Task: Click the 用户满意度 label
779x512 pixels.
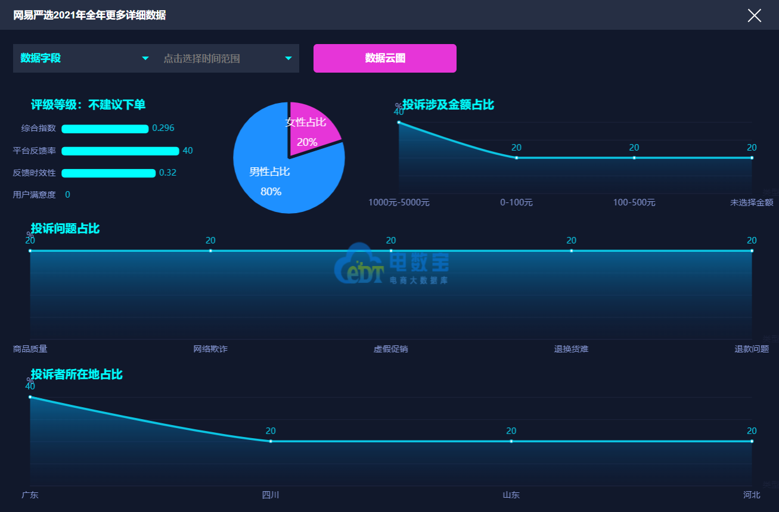Action: click(35, 195)
